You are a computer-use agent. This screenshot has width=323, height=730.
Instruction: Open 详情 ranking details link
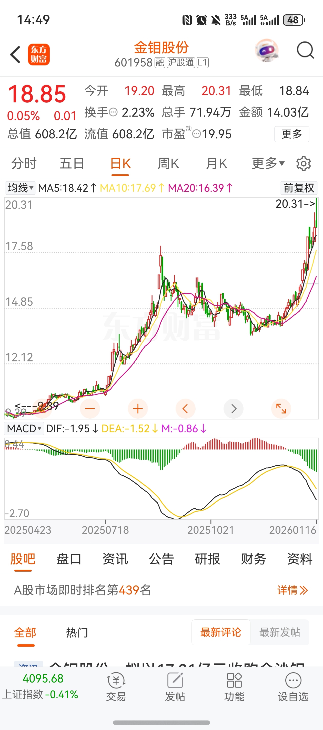coord(293,590)
